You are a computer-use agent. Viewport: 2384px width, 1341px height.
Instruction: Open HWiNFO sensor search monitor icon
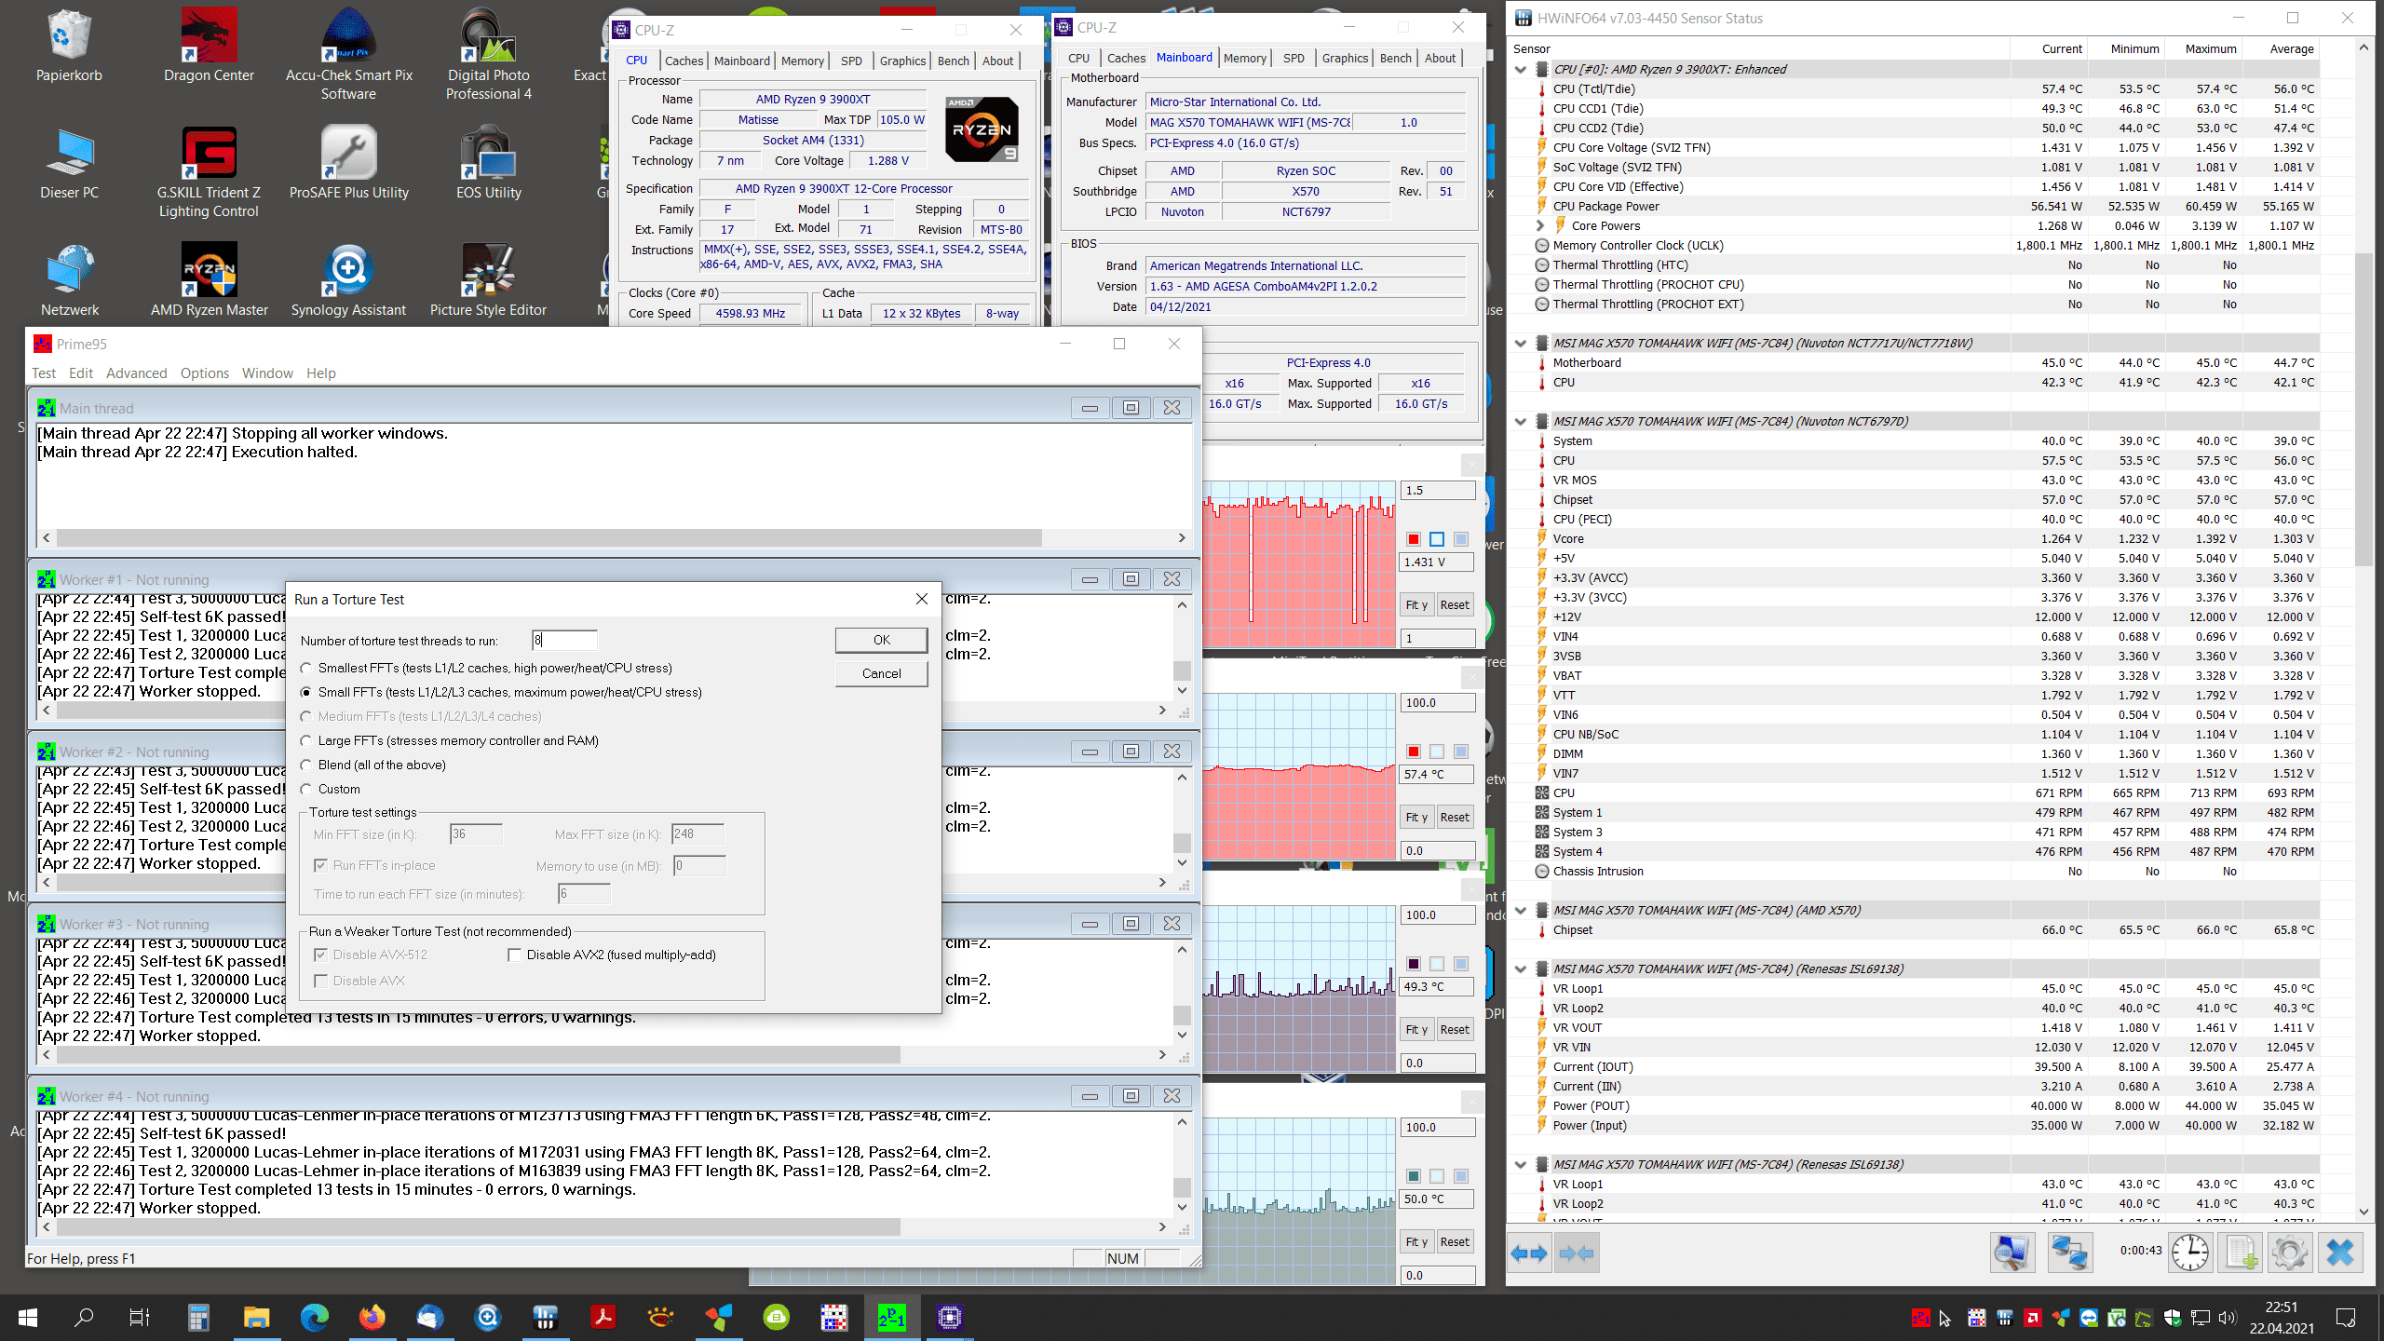2011,1253
